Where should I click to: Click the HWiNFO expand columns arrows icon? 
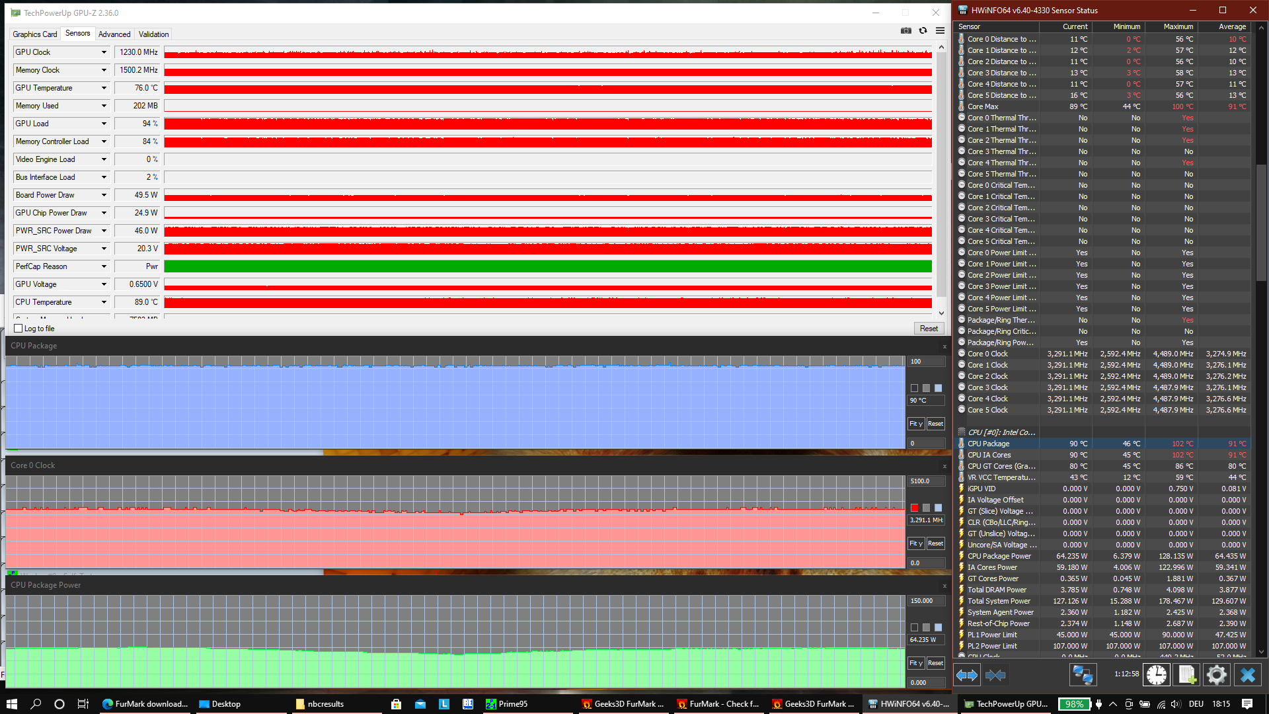pyautogui.click(x=967, y=675)
